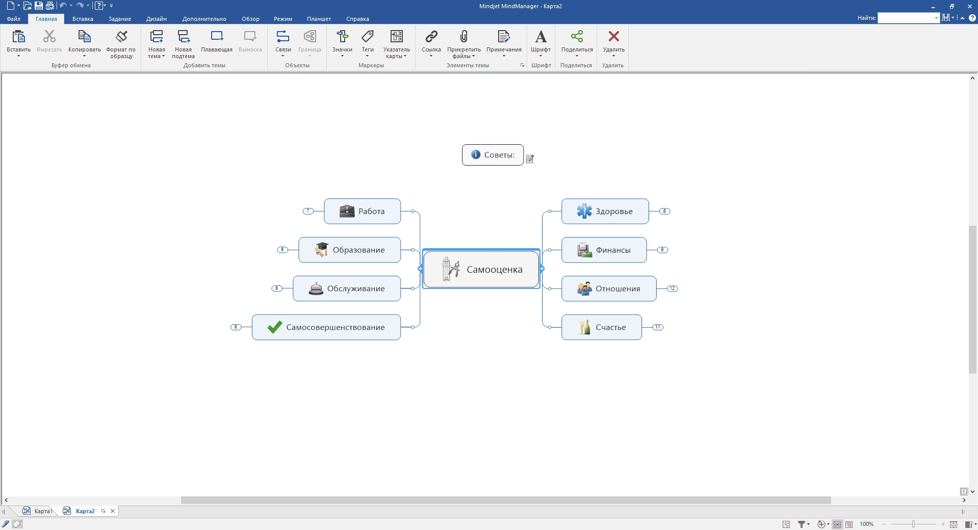
Task: Click the Вставить (Paste) icon
Action: pyautogui.click(x=18, y=36)
